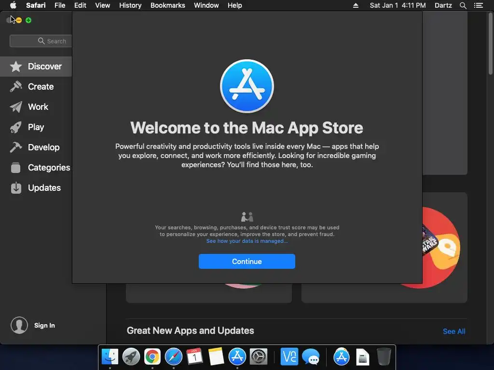494x370 pixels.
Task: Open Launchpad rocket in the dock
Action: point(131,357)
